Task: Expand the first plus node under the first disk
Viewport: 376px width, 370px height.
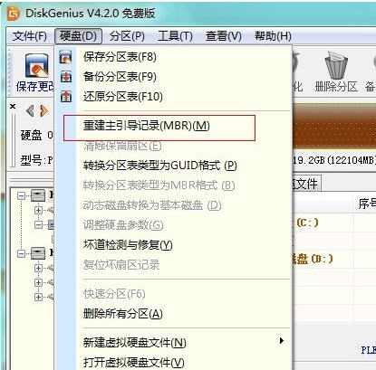Action: [x=38, y=210]
